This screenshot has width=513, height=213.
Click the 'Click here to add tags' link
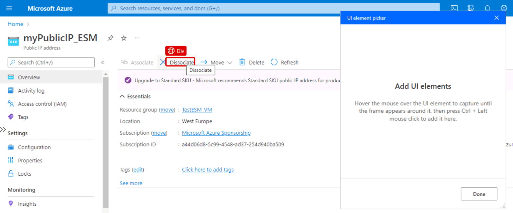point(208,170)
